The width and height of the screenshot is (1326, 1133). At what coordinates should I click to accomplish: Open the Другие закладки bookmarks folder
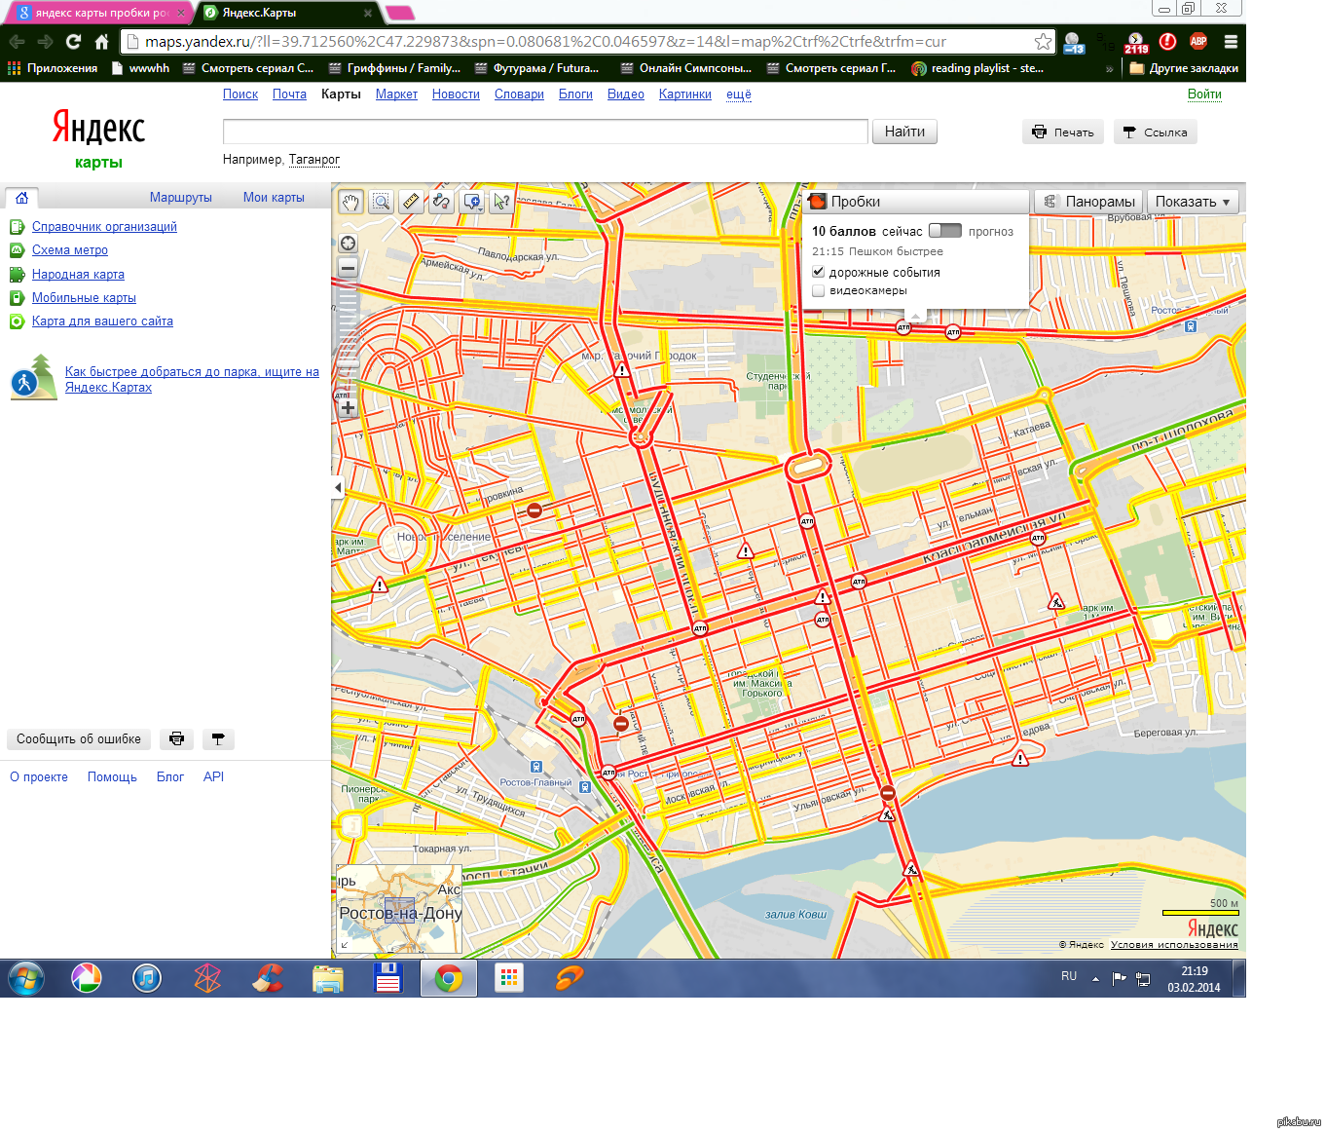1184,68
